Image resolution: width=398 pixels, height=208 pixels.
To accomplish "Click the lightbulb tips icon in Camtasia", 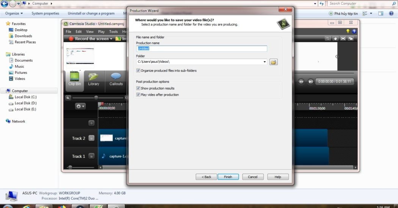I will [x=348, y=31].
